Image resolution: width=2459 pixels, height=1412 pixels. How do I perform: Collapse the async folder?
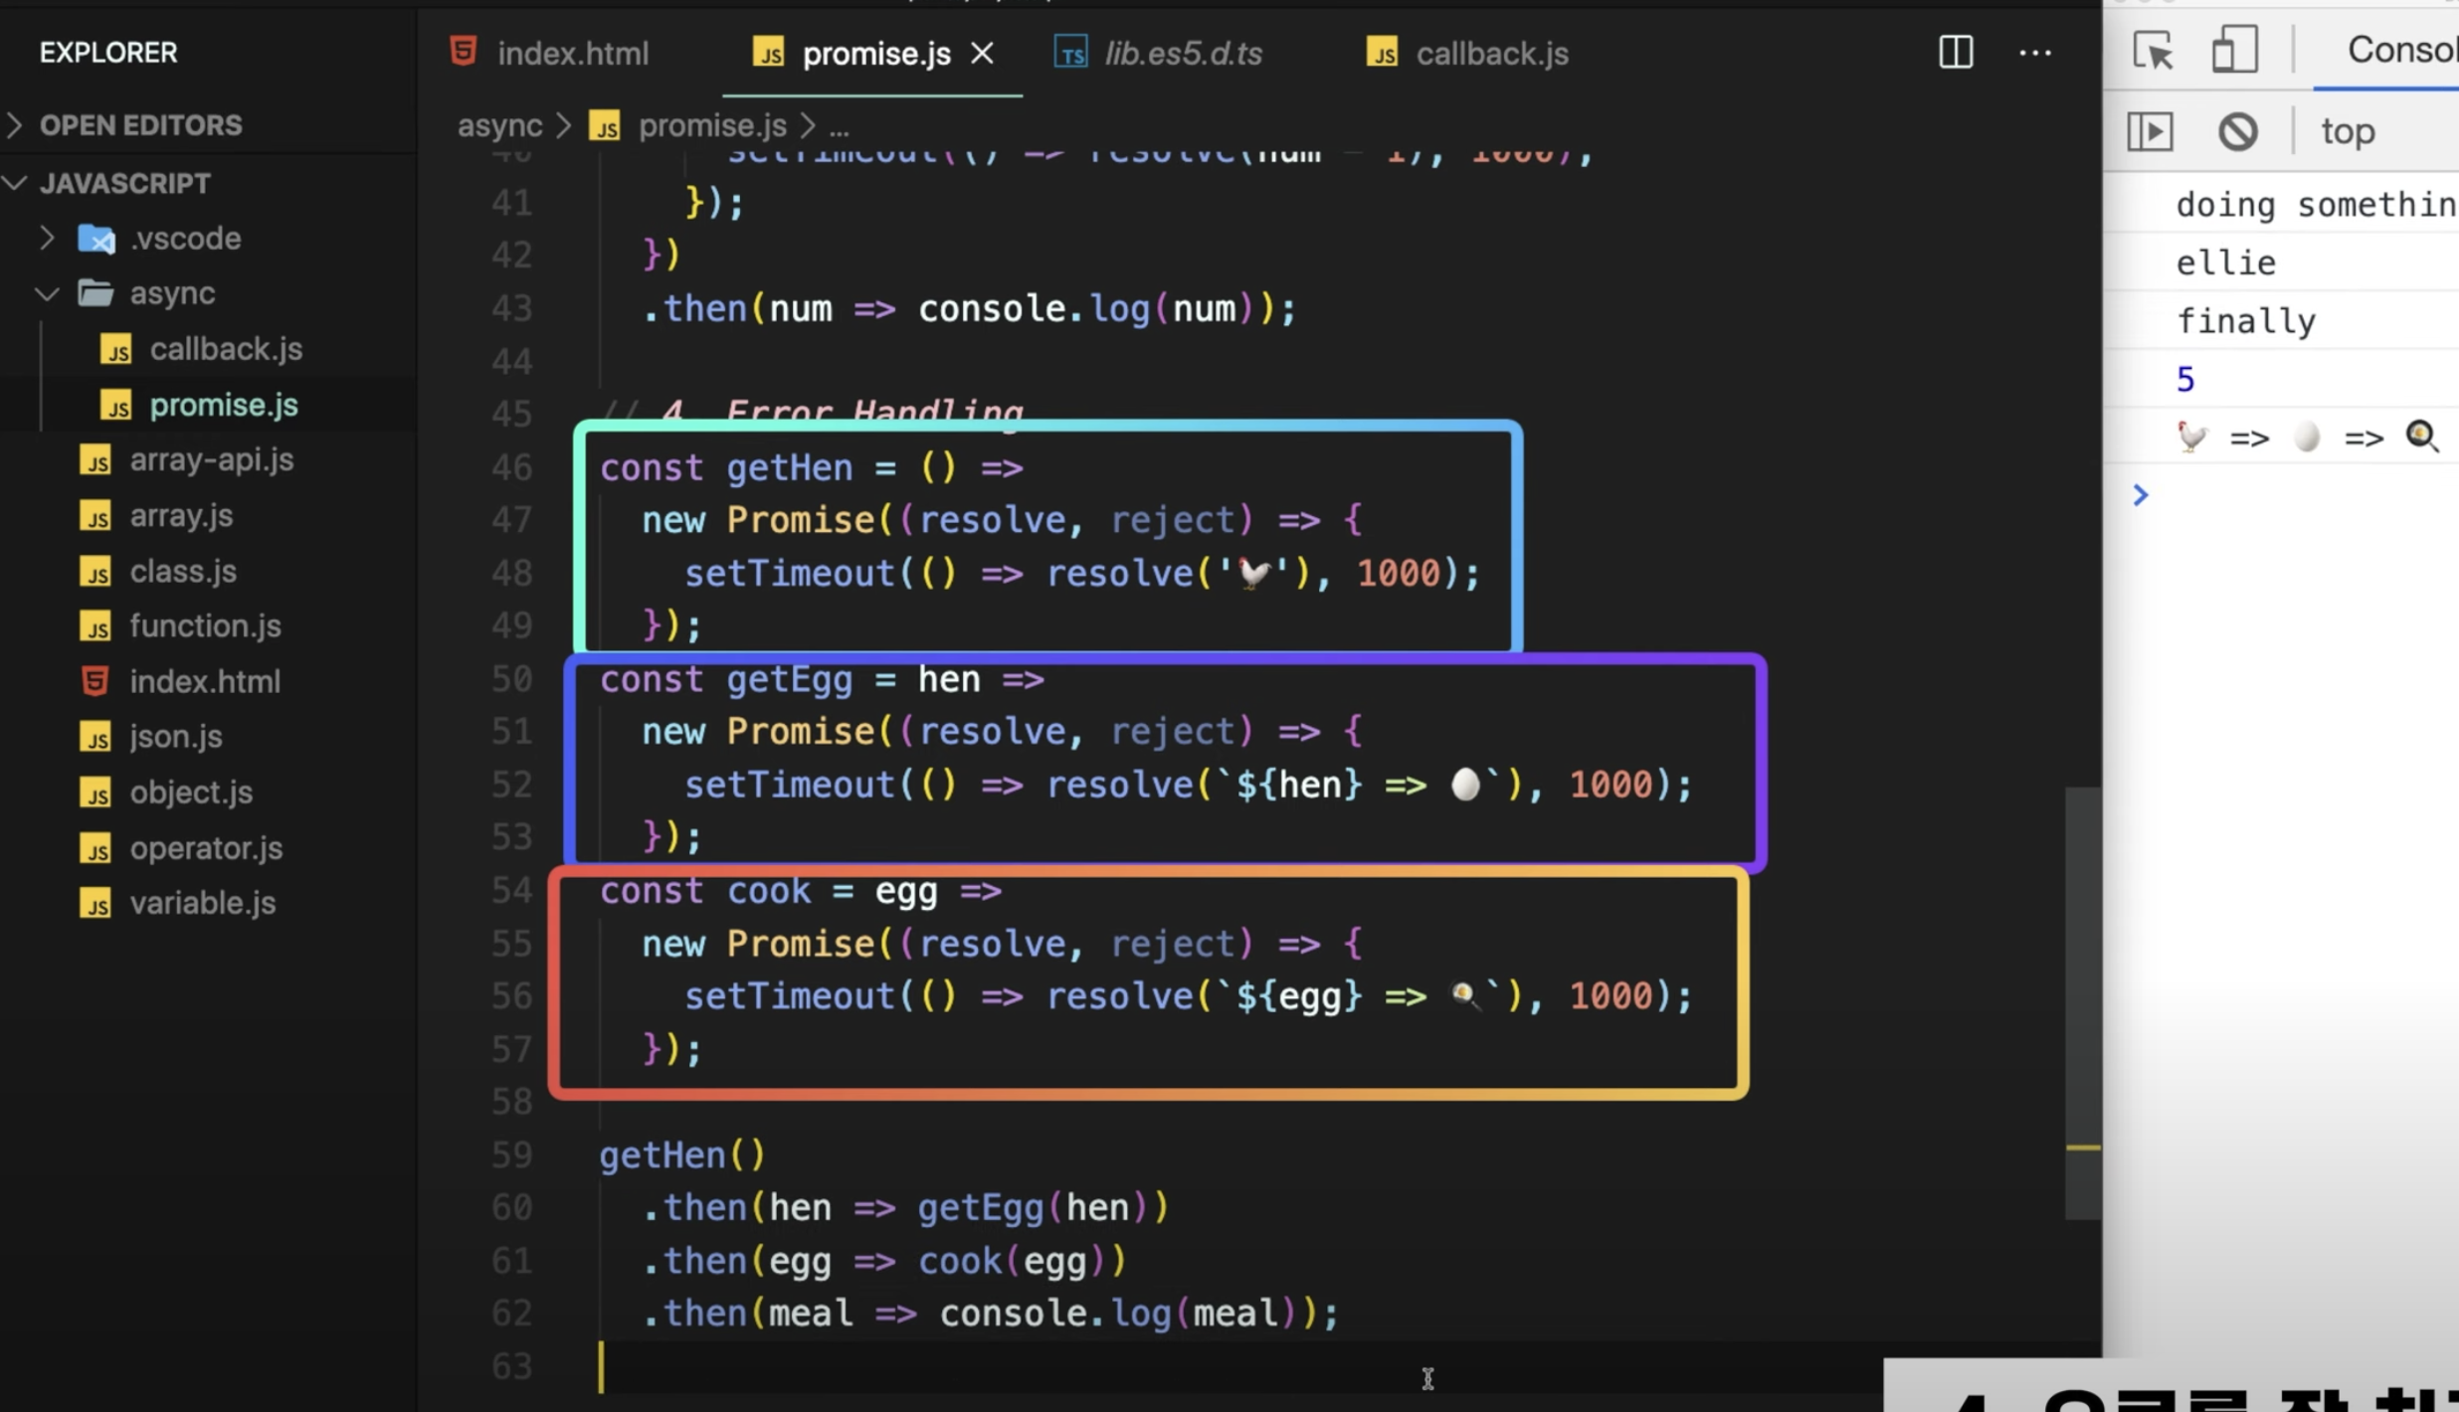171,293
